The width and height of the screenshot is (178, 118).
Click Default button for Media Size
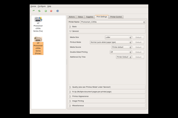(138, 38)
